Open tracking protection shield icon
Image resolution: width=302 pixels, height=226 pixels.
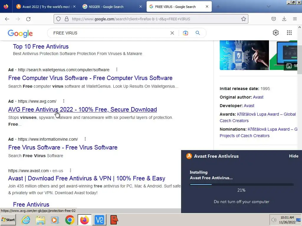tap(58, 19)
